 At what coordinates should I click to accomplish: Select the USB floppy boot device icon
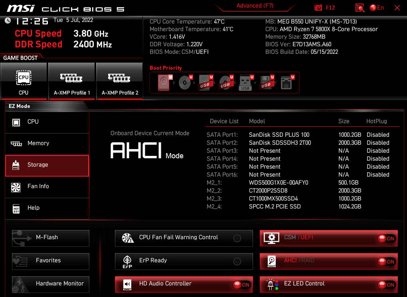267,83
